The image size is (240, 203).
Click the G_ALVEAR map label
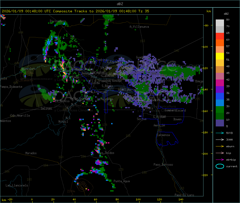pyautogui.click(x=159, y=117)
